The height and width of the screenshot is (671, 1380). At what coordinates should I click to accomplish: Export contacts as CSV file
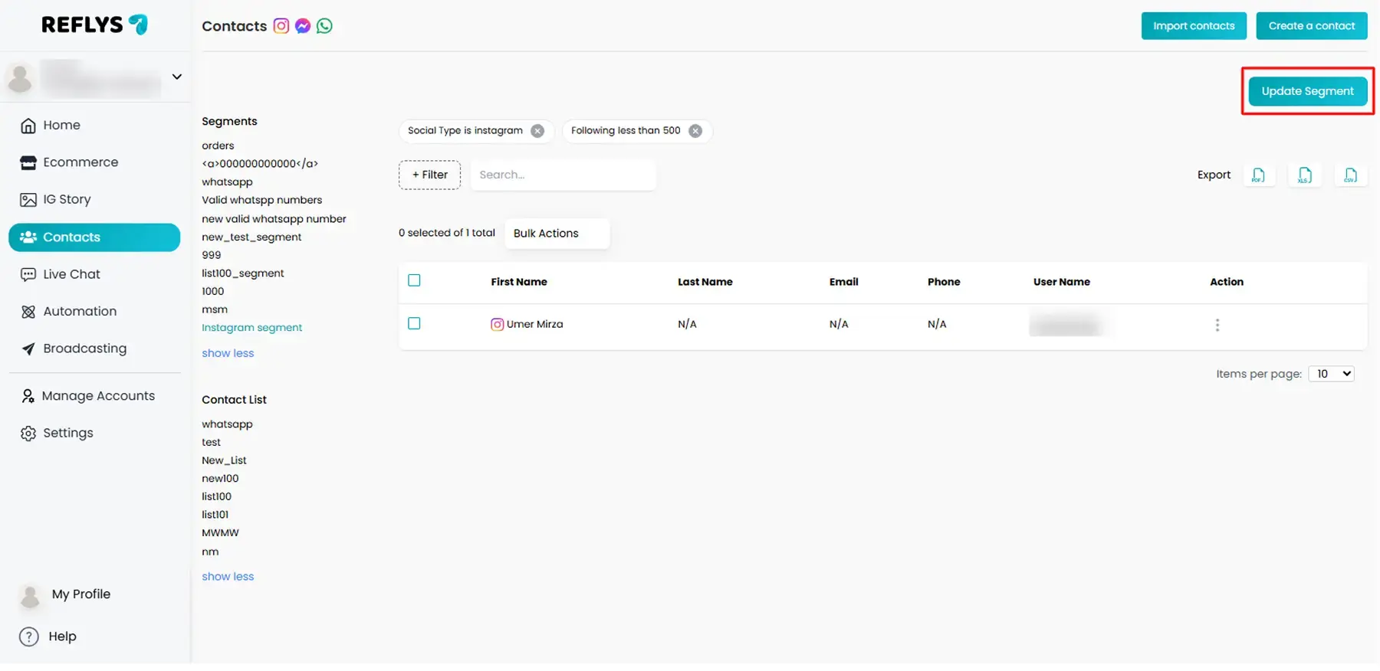(x=1350, y=175)
